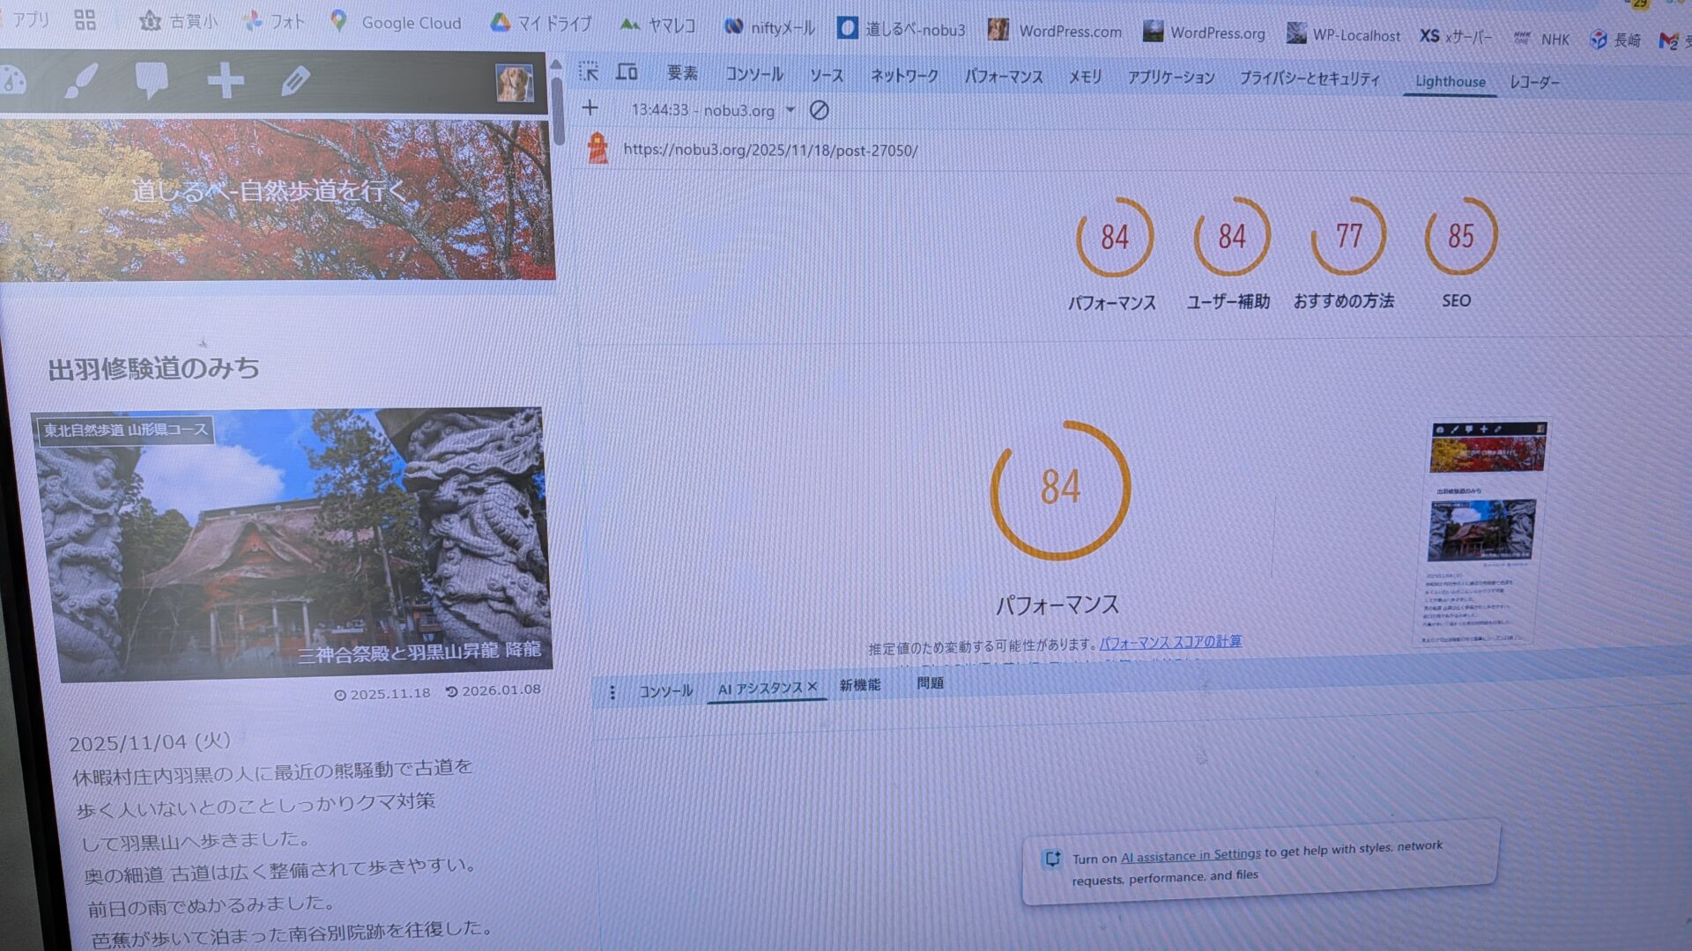Click the WordPress dashboard gauge icon
The width and height of the screenshot is (1692, 951).
coord(12,82)
